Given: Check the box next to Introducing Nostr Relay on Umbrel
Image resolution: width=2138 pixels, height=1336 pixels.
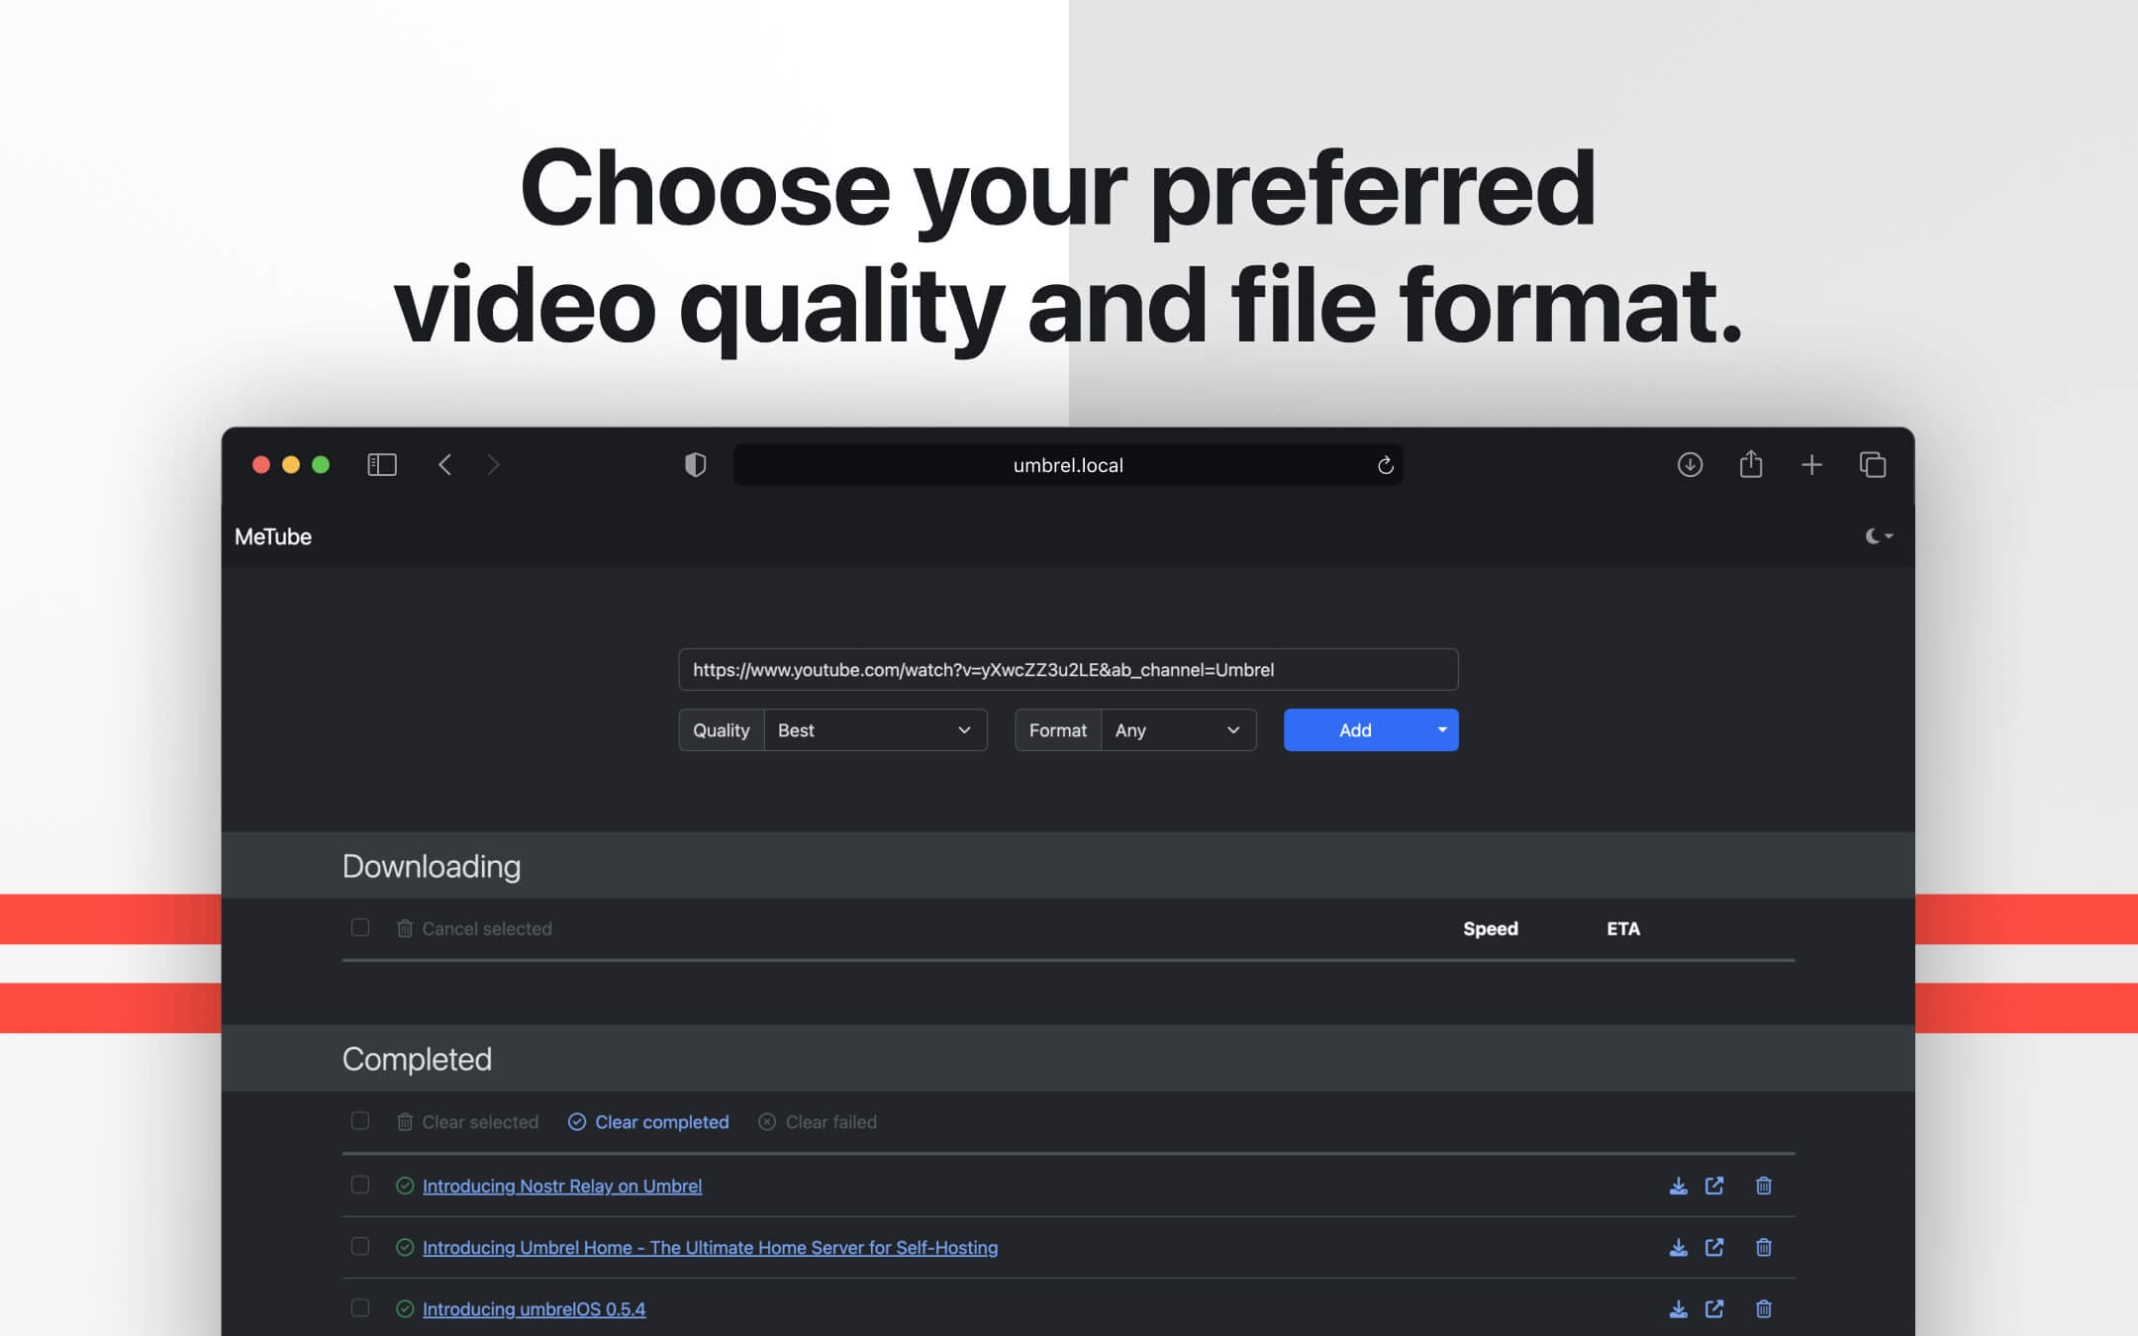Looking at the screenshot, I should click(x=359, y=1185).
